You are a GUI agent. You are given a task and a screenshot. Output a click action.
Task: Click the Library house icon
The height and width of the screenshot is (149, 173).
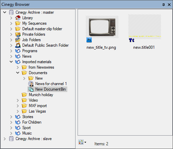pyautogui.click(x=18, y=18)
